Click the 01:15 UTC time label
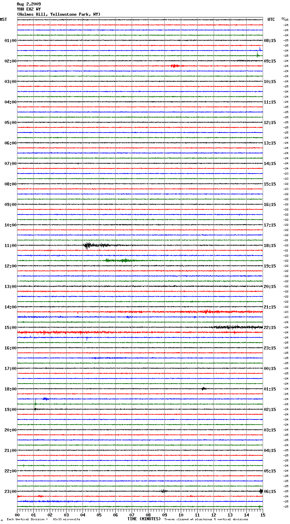Viewport: 290px width, 524px height. [x=270, y=389]
